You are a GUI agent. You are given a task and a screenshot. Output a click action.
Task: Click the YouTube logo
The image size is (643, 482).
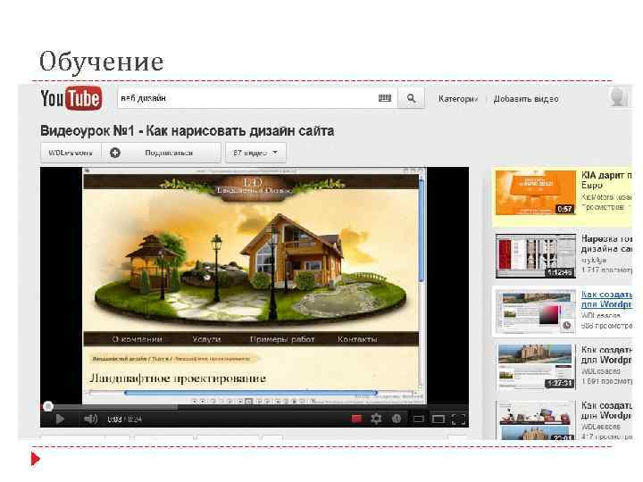pyautogui.click(x=71, y=98)
